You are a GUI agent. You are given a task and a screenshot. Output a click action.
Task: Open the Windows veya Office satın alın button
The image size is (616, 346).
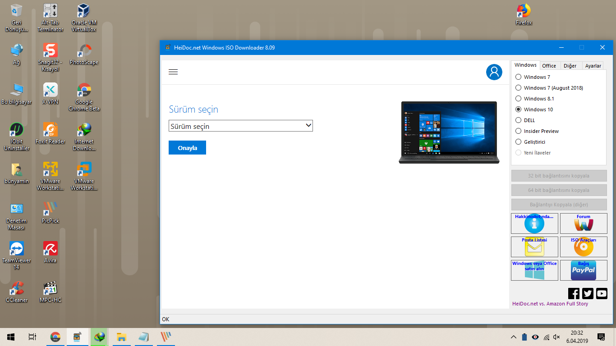534,270
